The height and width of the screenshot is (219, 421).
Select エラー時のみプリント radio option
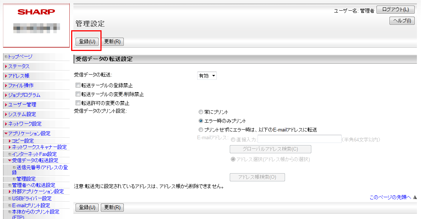tap(201, 121)
